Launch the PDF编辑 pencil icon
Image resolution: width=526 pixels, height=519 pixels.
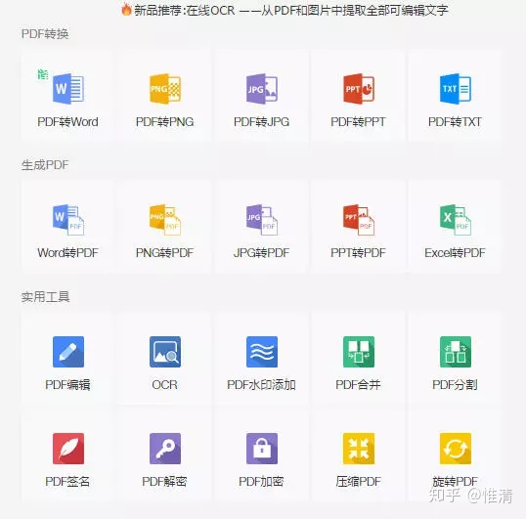click(x=68, y=352)
